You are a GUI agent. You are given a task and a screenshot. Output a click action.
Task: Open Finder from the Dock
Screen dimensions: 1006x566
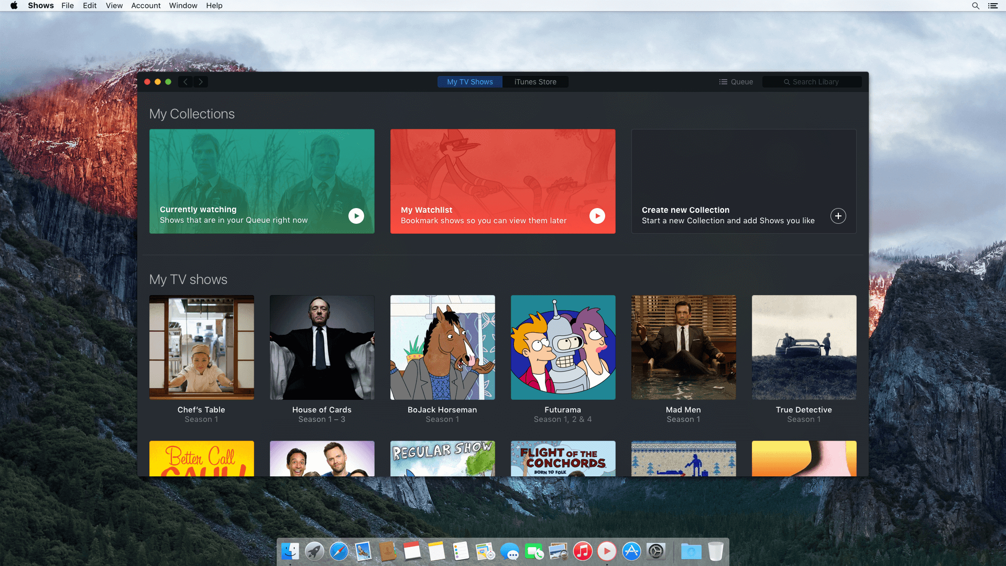[290, 551]
